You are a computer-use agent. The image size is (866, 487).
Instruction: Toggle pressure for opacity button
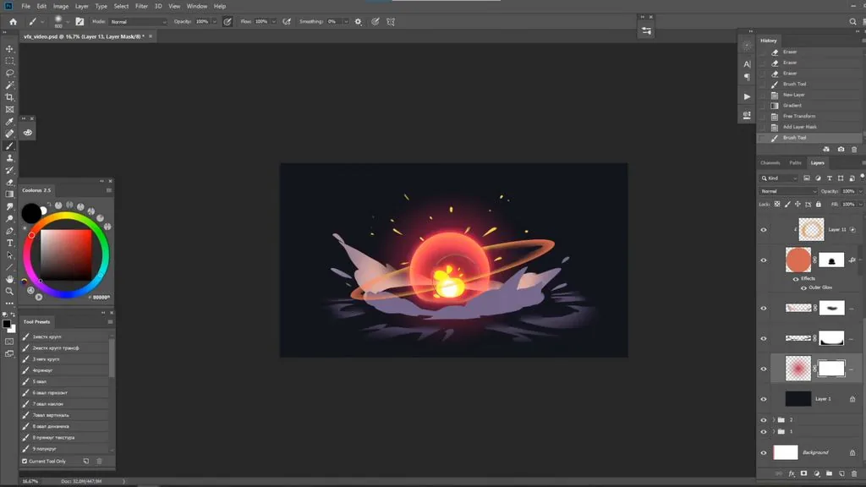pos(227,21)
